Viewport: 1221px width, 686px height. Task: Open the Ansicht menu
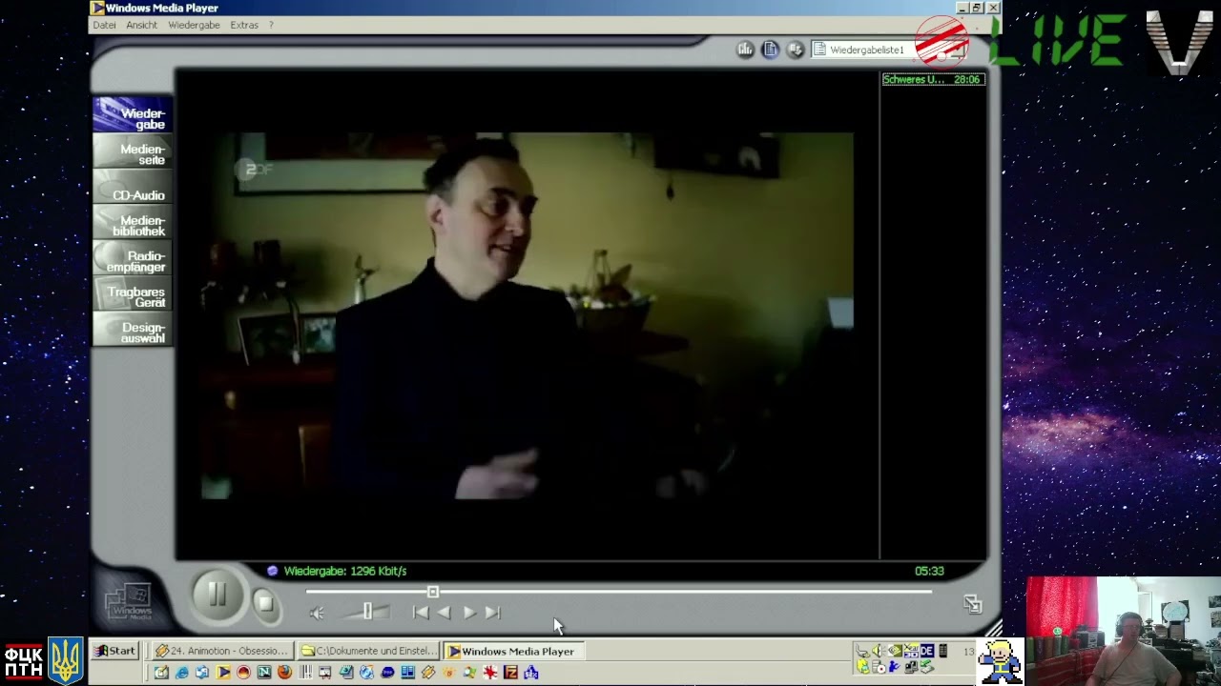[141, 25]
